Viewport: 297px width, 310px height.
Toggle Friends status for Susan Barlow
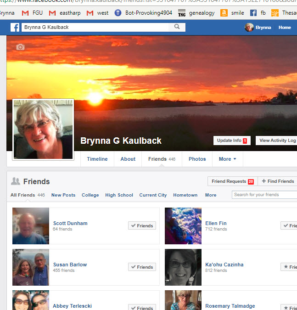click(x=142, y=267)
